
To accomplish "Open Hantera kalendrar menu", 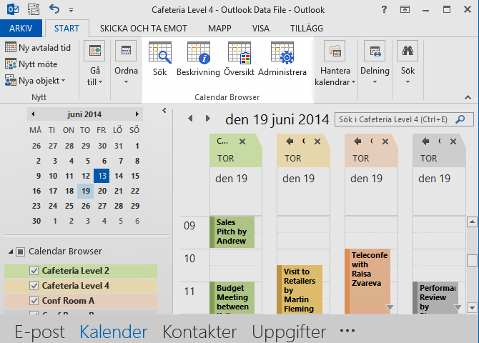I will (x=335, y=64).
